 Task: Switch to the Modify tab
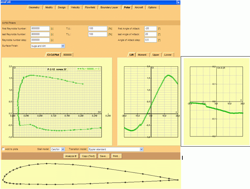click(49, 7)
